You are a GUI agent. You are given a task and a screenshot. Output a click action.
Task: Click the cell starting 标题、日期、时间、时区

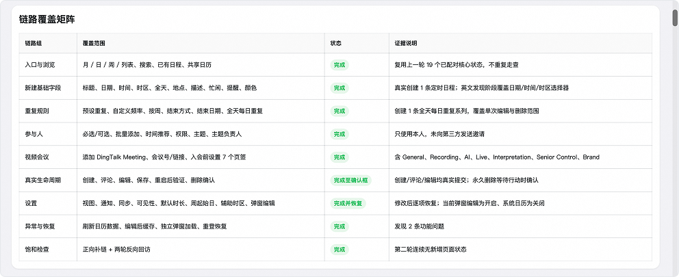pyautogui.click(x=169, y=88)
